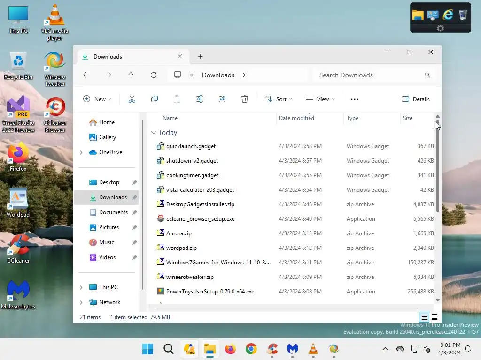Viewport: 481px width, 360px height.
Task: Switch to large thumbnails view icon in status bar
Action: (434, 317)
